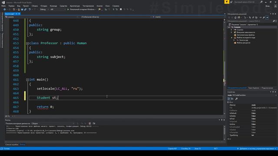Switch to the 'Список ошибок' tab
The width and height of the screenshot is (278, 156).
(12, 145)
